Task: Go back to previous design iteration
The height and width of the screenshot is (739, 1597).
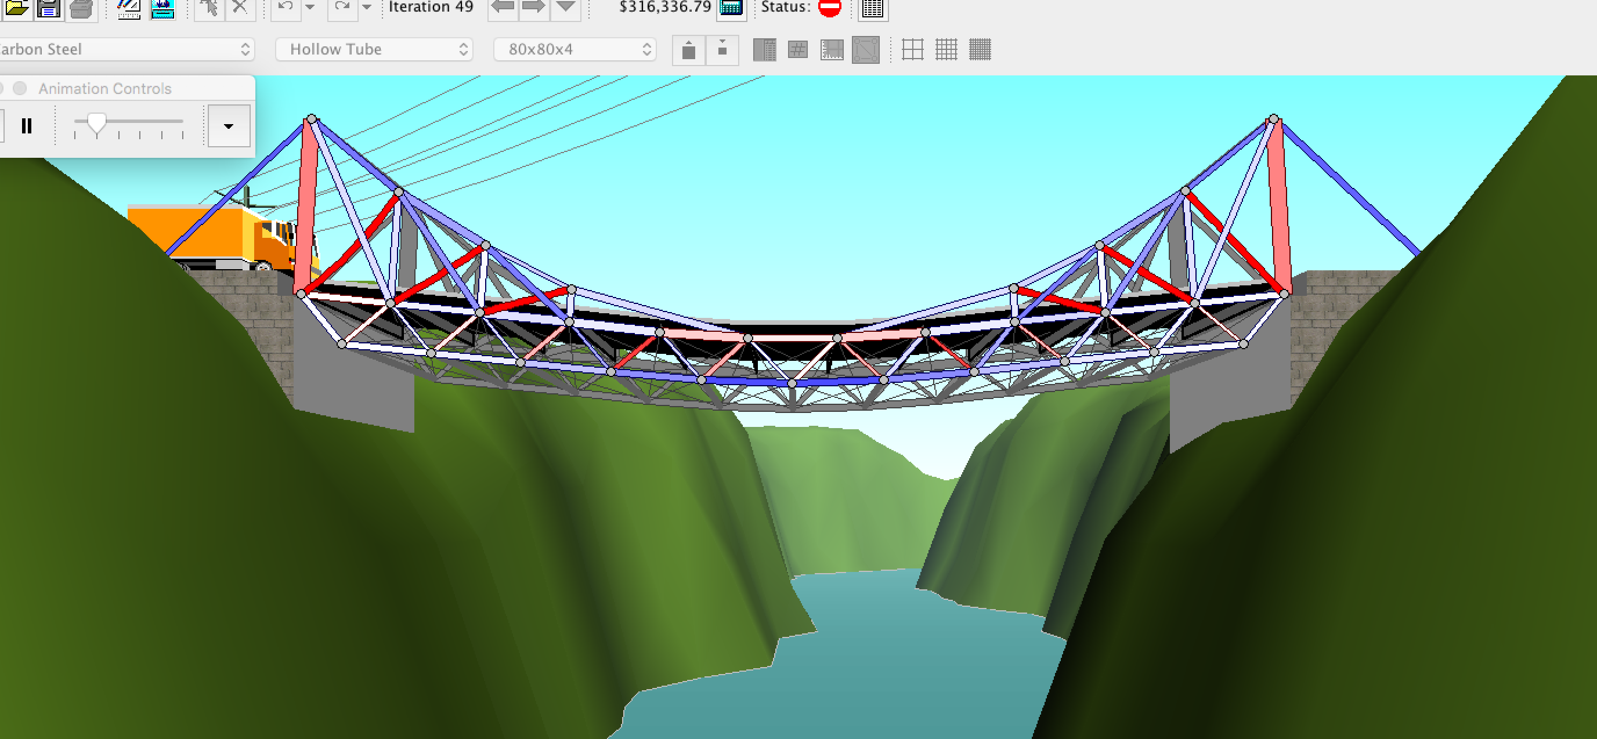Action: tap(503, 8)
